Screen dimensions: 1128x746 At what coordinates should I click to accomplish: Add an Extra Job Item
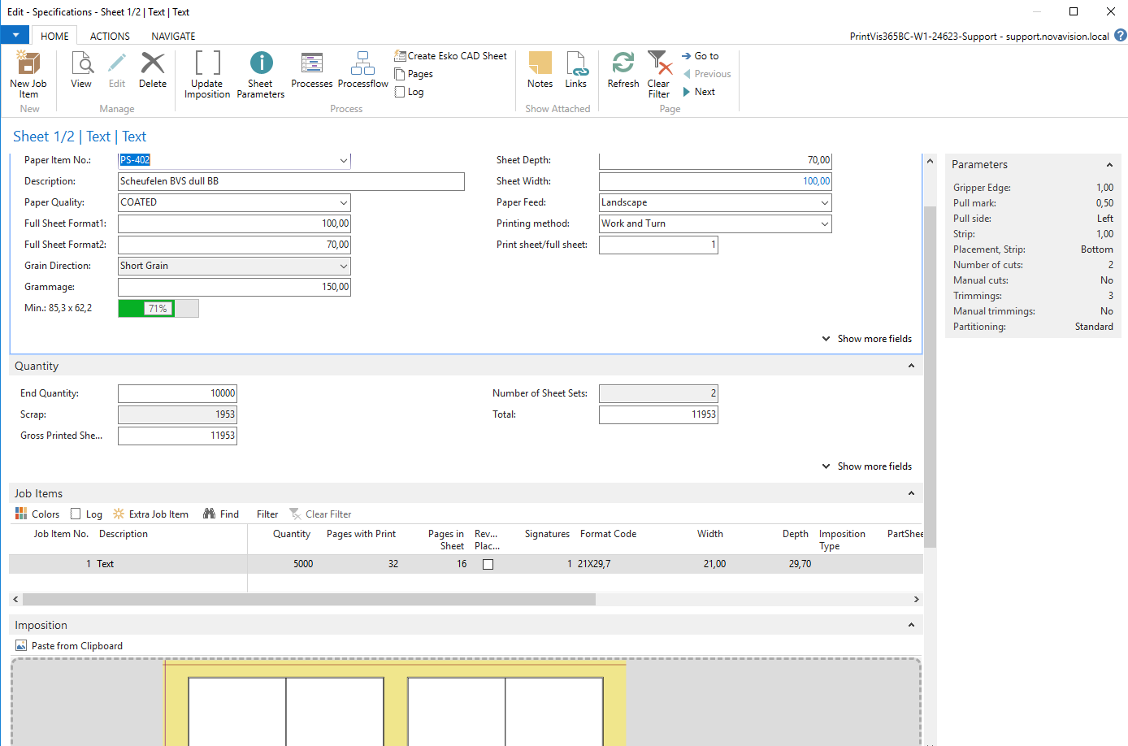click(x=151, y=514)
